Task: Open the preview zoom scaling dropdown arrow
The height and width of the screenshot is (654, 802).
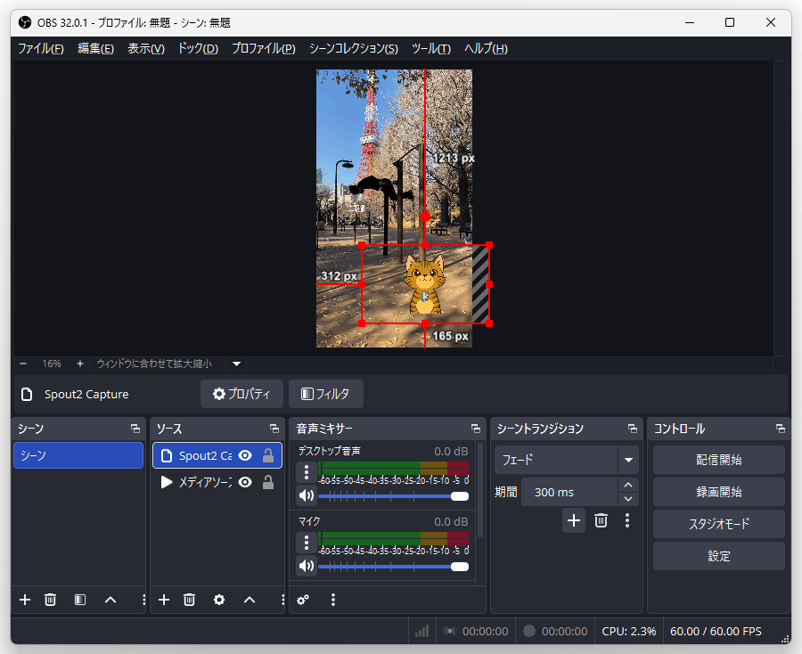Action: coord(236,364)
